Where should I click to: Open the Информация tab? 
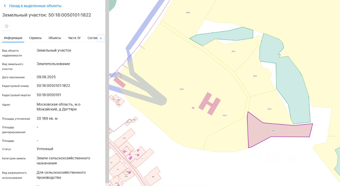(x=13, y=38)
